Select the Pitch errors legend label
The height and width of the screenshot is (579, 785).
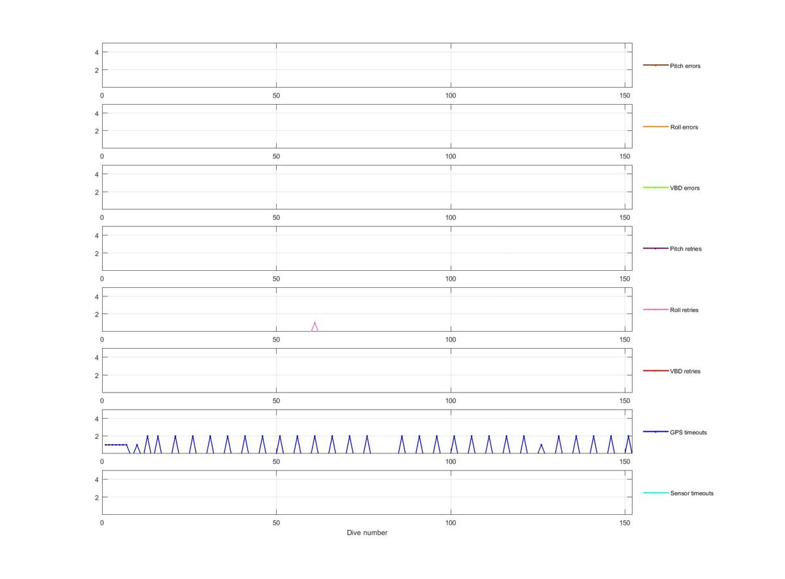pos(685,66)
